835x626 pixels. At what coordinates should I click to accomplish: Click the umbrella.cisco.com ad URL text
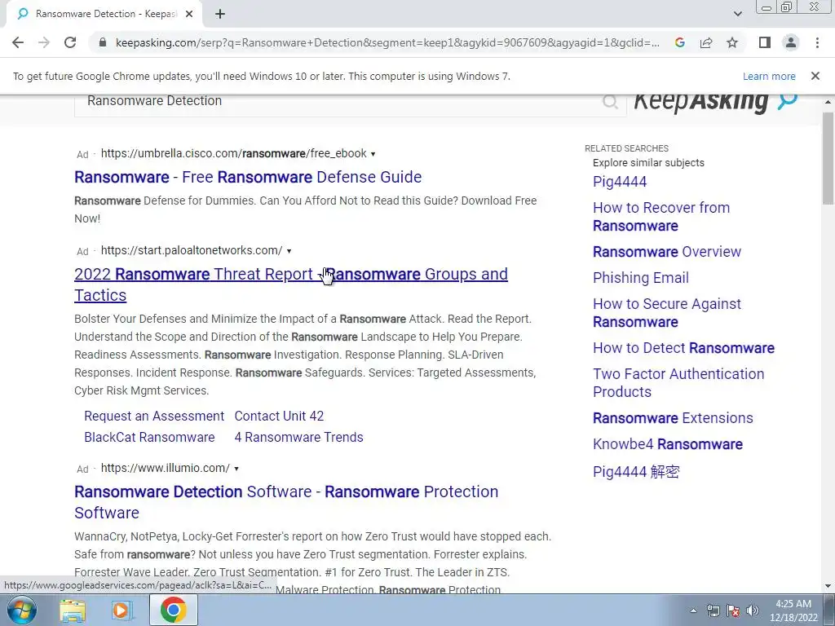(x=234, y=154)
